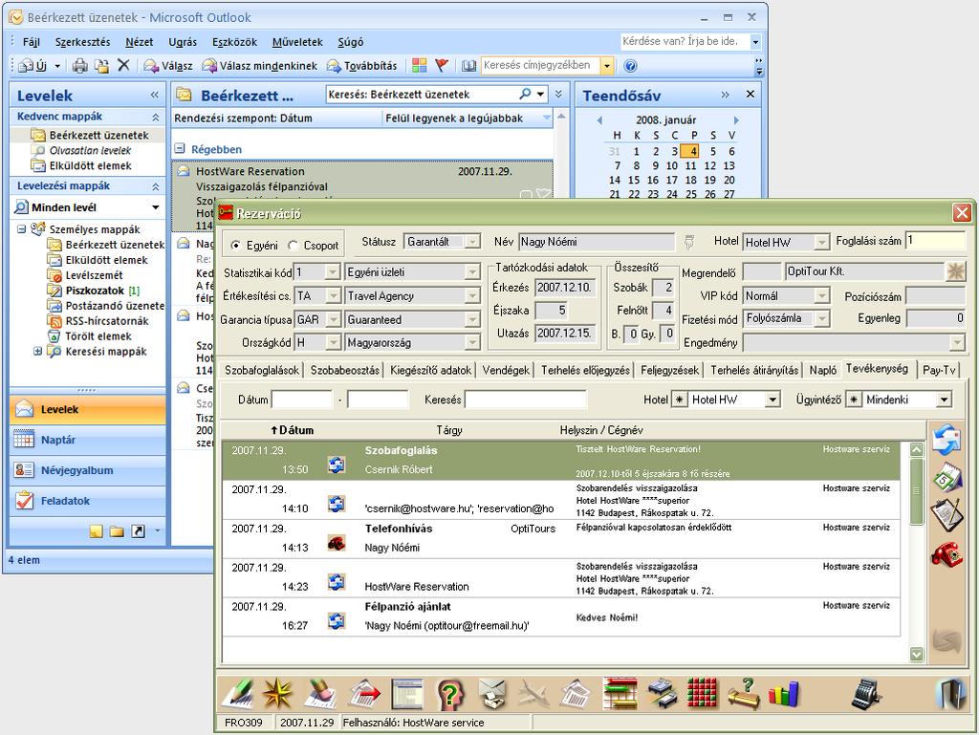The height and width of the screenshot is (735, 979).
Task: Switch to the Vendégek tab
Action: pos(506,370)
